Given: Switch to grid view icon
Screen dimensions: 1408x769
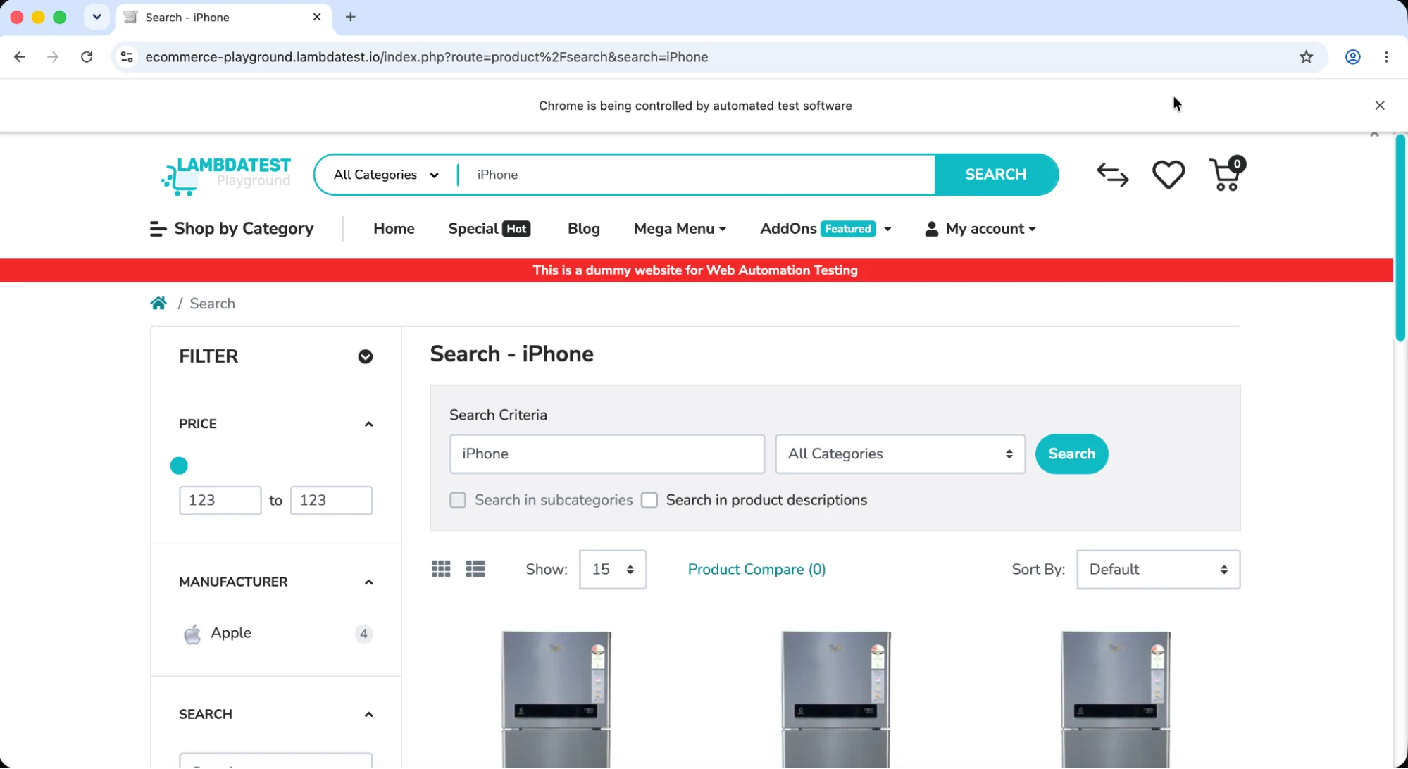Looking at the screenshot, I should click(x=441, y=569).
